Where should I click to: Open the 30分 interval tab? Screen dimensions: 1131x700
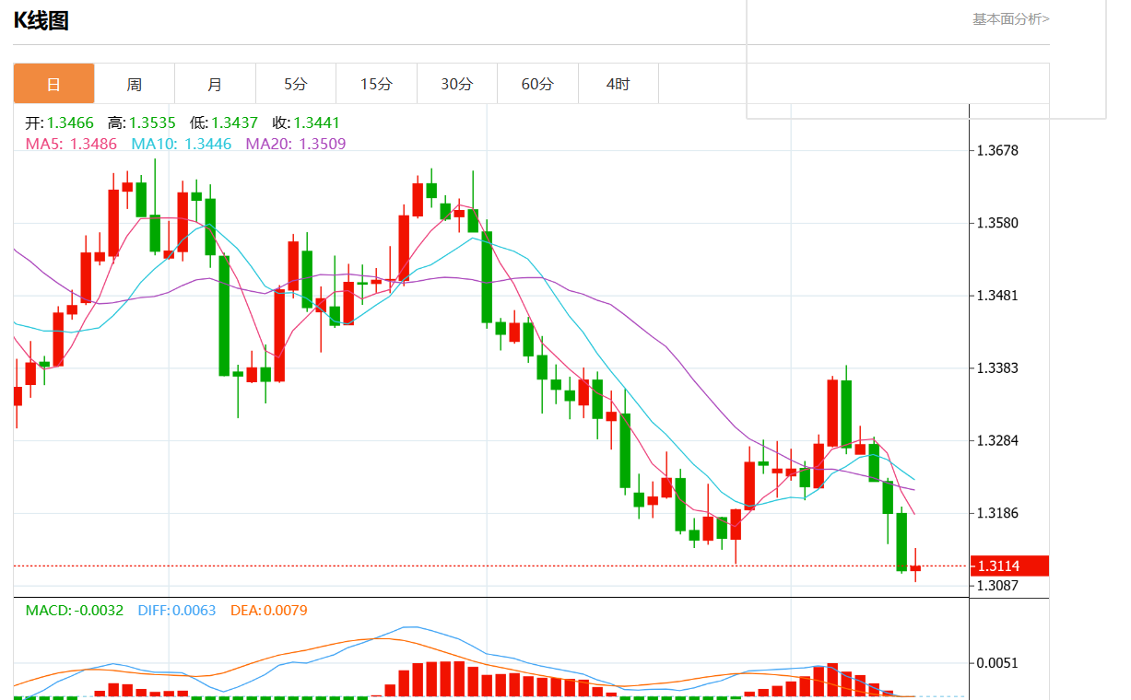tap(457, 84)
